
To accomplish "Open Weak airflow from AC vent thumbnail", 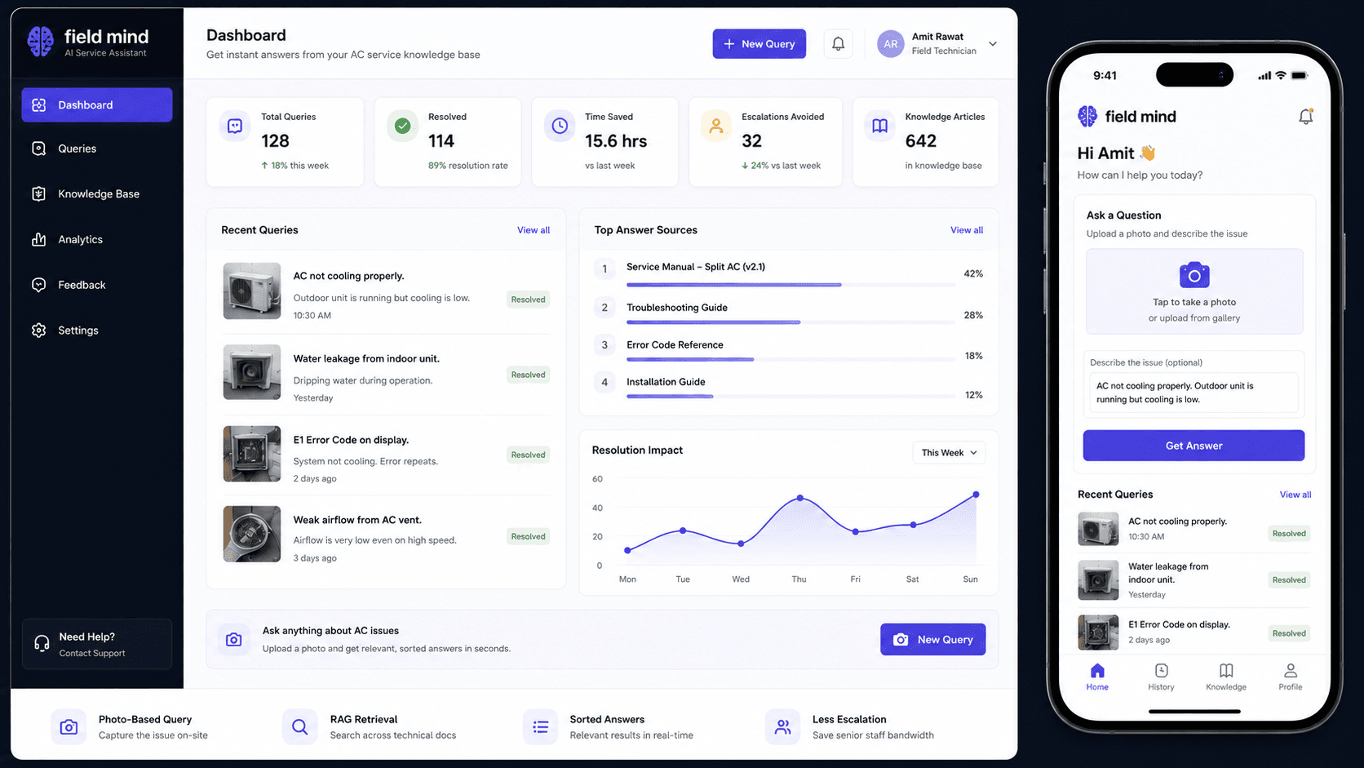I will (x=252, y=534).
